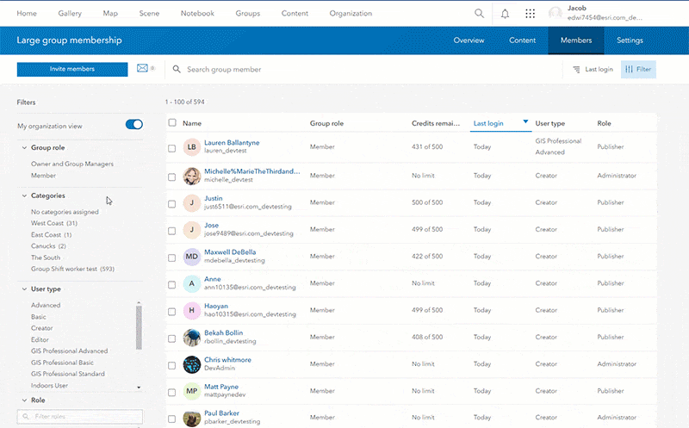Viewport: 689px width, 428px height.
Task: Open the notifications bell
Action: pyautogui.click(x=505, y=13)
